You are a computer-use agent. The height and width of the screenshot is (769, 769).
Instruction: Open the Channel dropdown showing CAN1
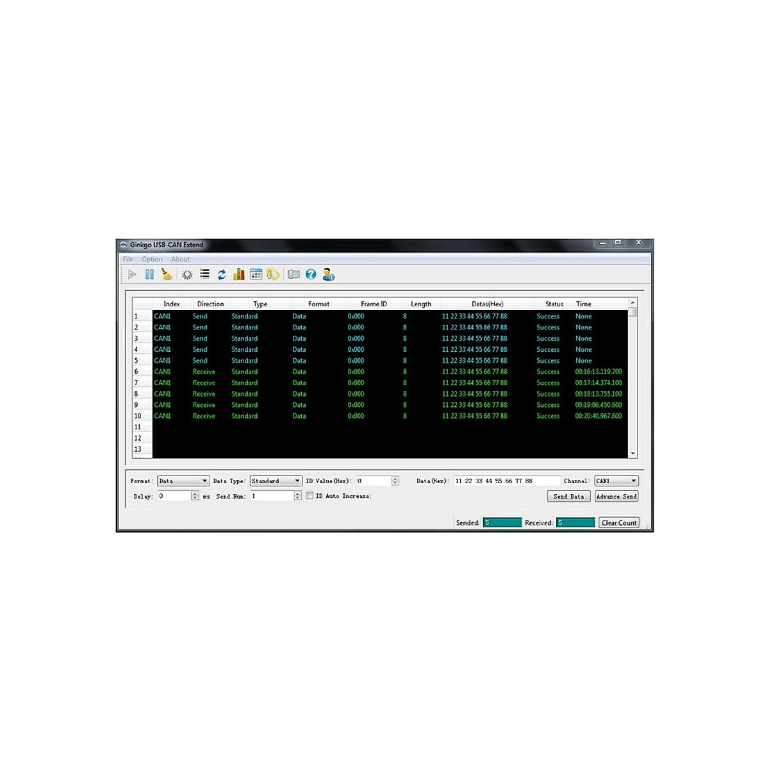coord(616,481)
